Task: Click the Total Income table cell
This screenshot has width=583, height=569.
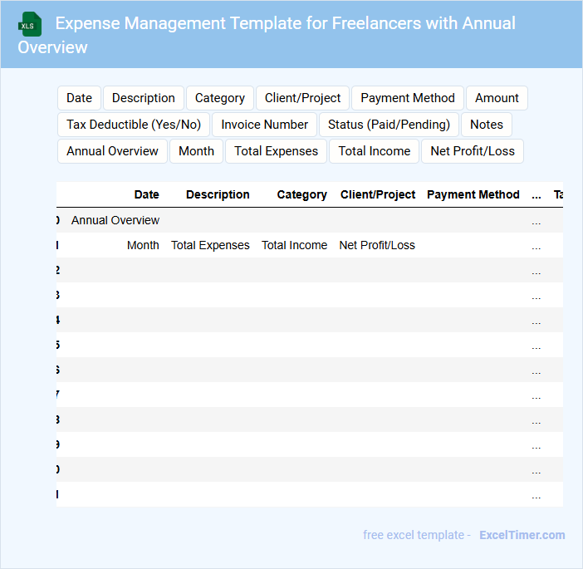Action: click(294, 245)
